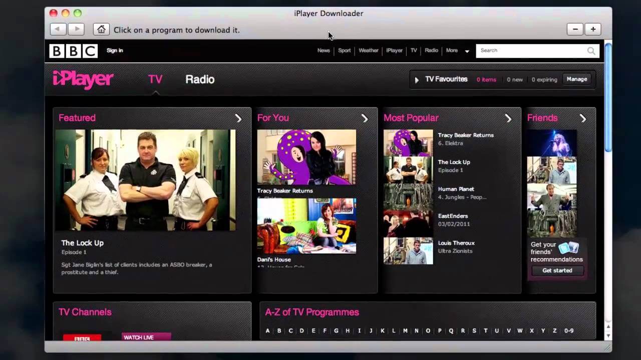Open Human Planet thumbnail
The height and width of the screenshot is (360, 641).
408,197
